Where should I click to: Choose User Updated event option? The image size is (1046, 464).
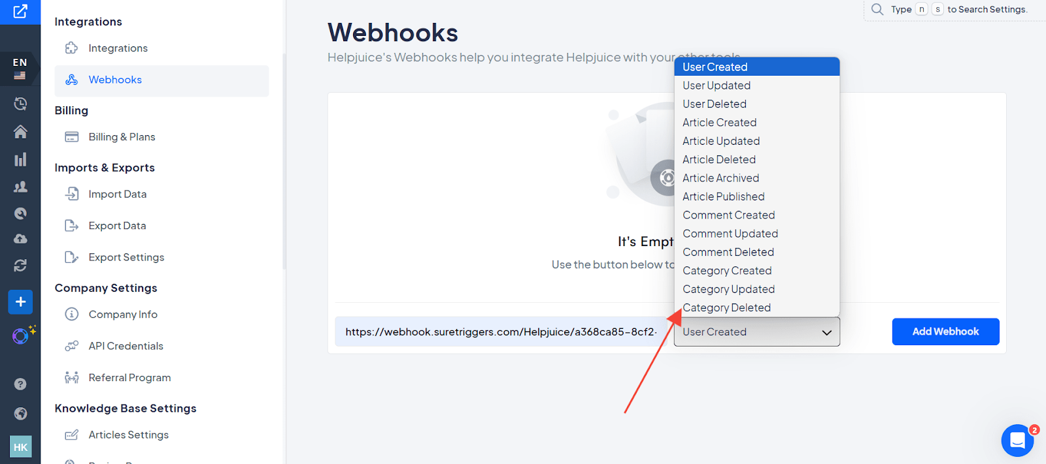click(757, 85)
